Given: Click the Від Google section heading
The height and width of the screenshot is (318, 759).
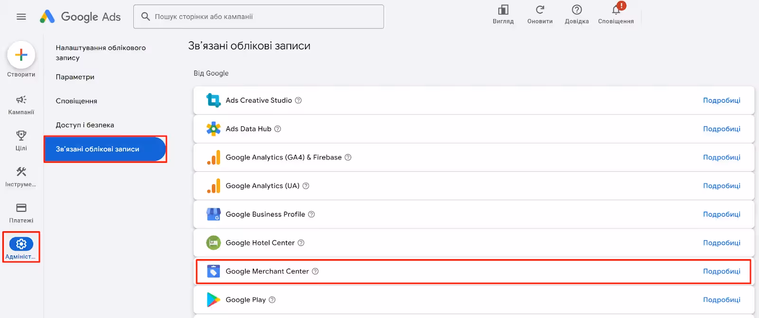Looking at the screenshot, I should coord(211,73).
